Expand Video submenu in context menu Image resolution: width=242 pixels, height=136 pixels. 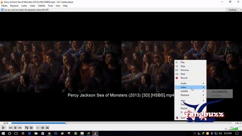coord(190,87)
